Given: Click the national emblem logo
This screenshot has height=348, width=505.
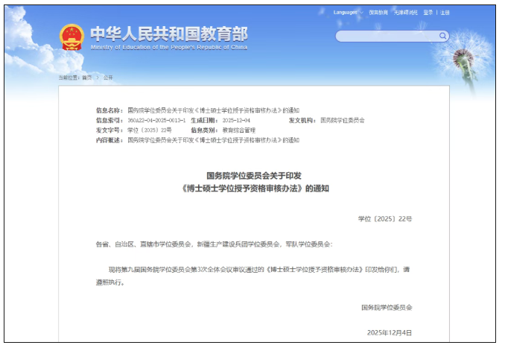Looking at the screenshot, I should (x=72, y=36).
